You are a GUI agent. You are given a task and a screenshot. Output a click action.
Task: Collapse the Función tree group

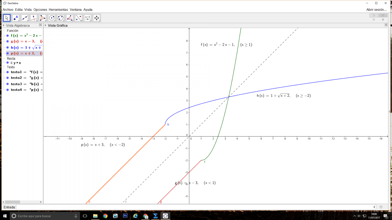click(x=4, y=31)
